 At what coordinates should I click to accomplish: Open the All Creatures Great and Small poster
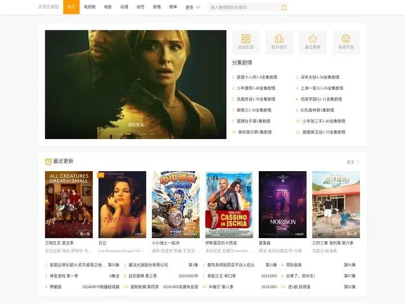coord(69,204)
